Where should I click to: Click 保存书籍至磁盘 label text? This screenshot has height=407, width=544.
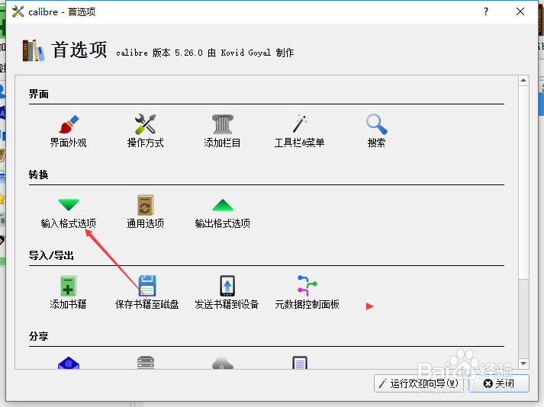pos(147,304)
